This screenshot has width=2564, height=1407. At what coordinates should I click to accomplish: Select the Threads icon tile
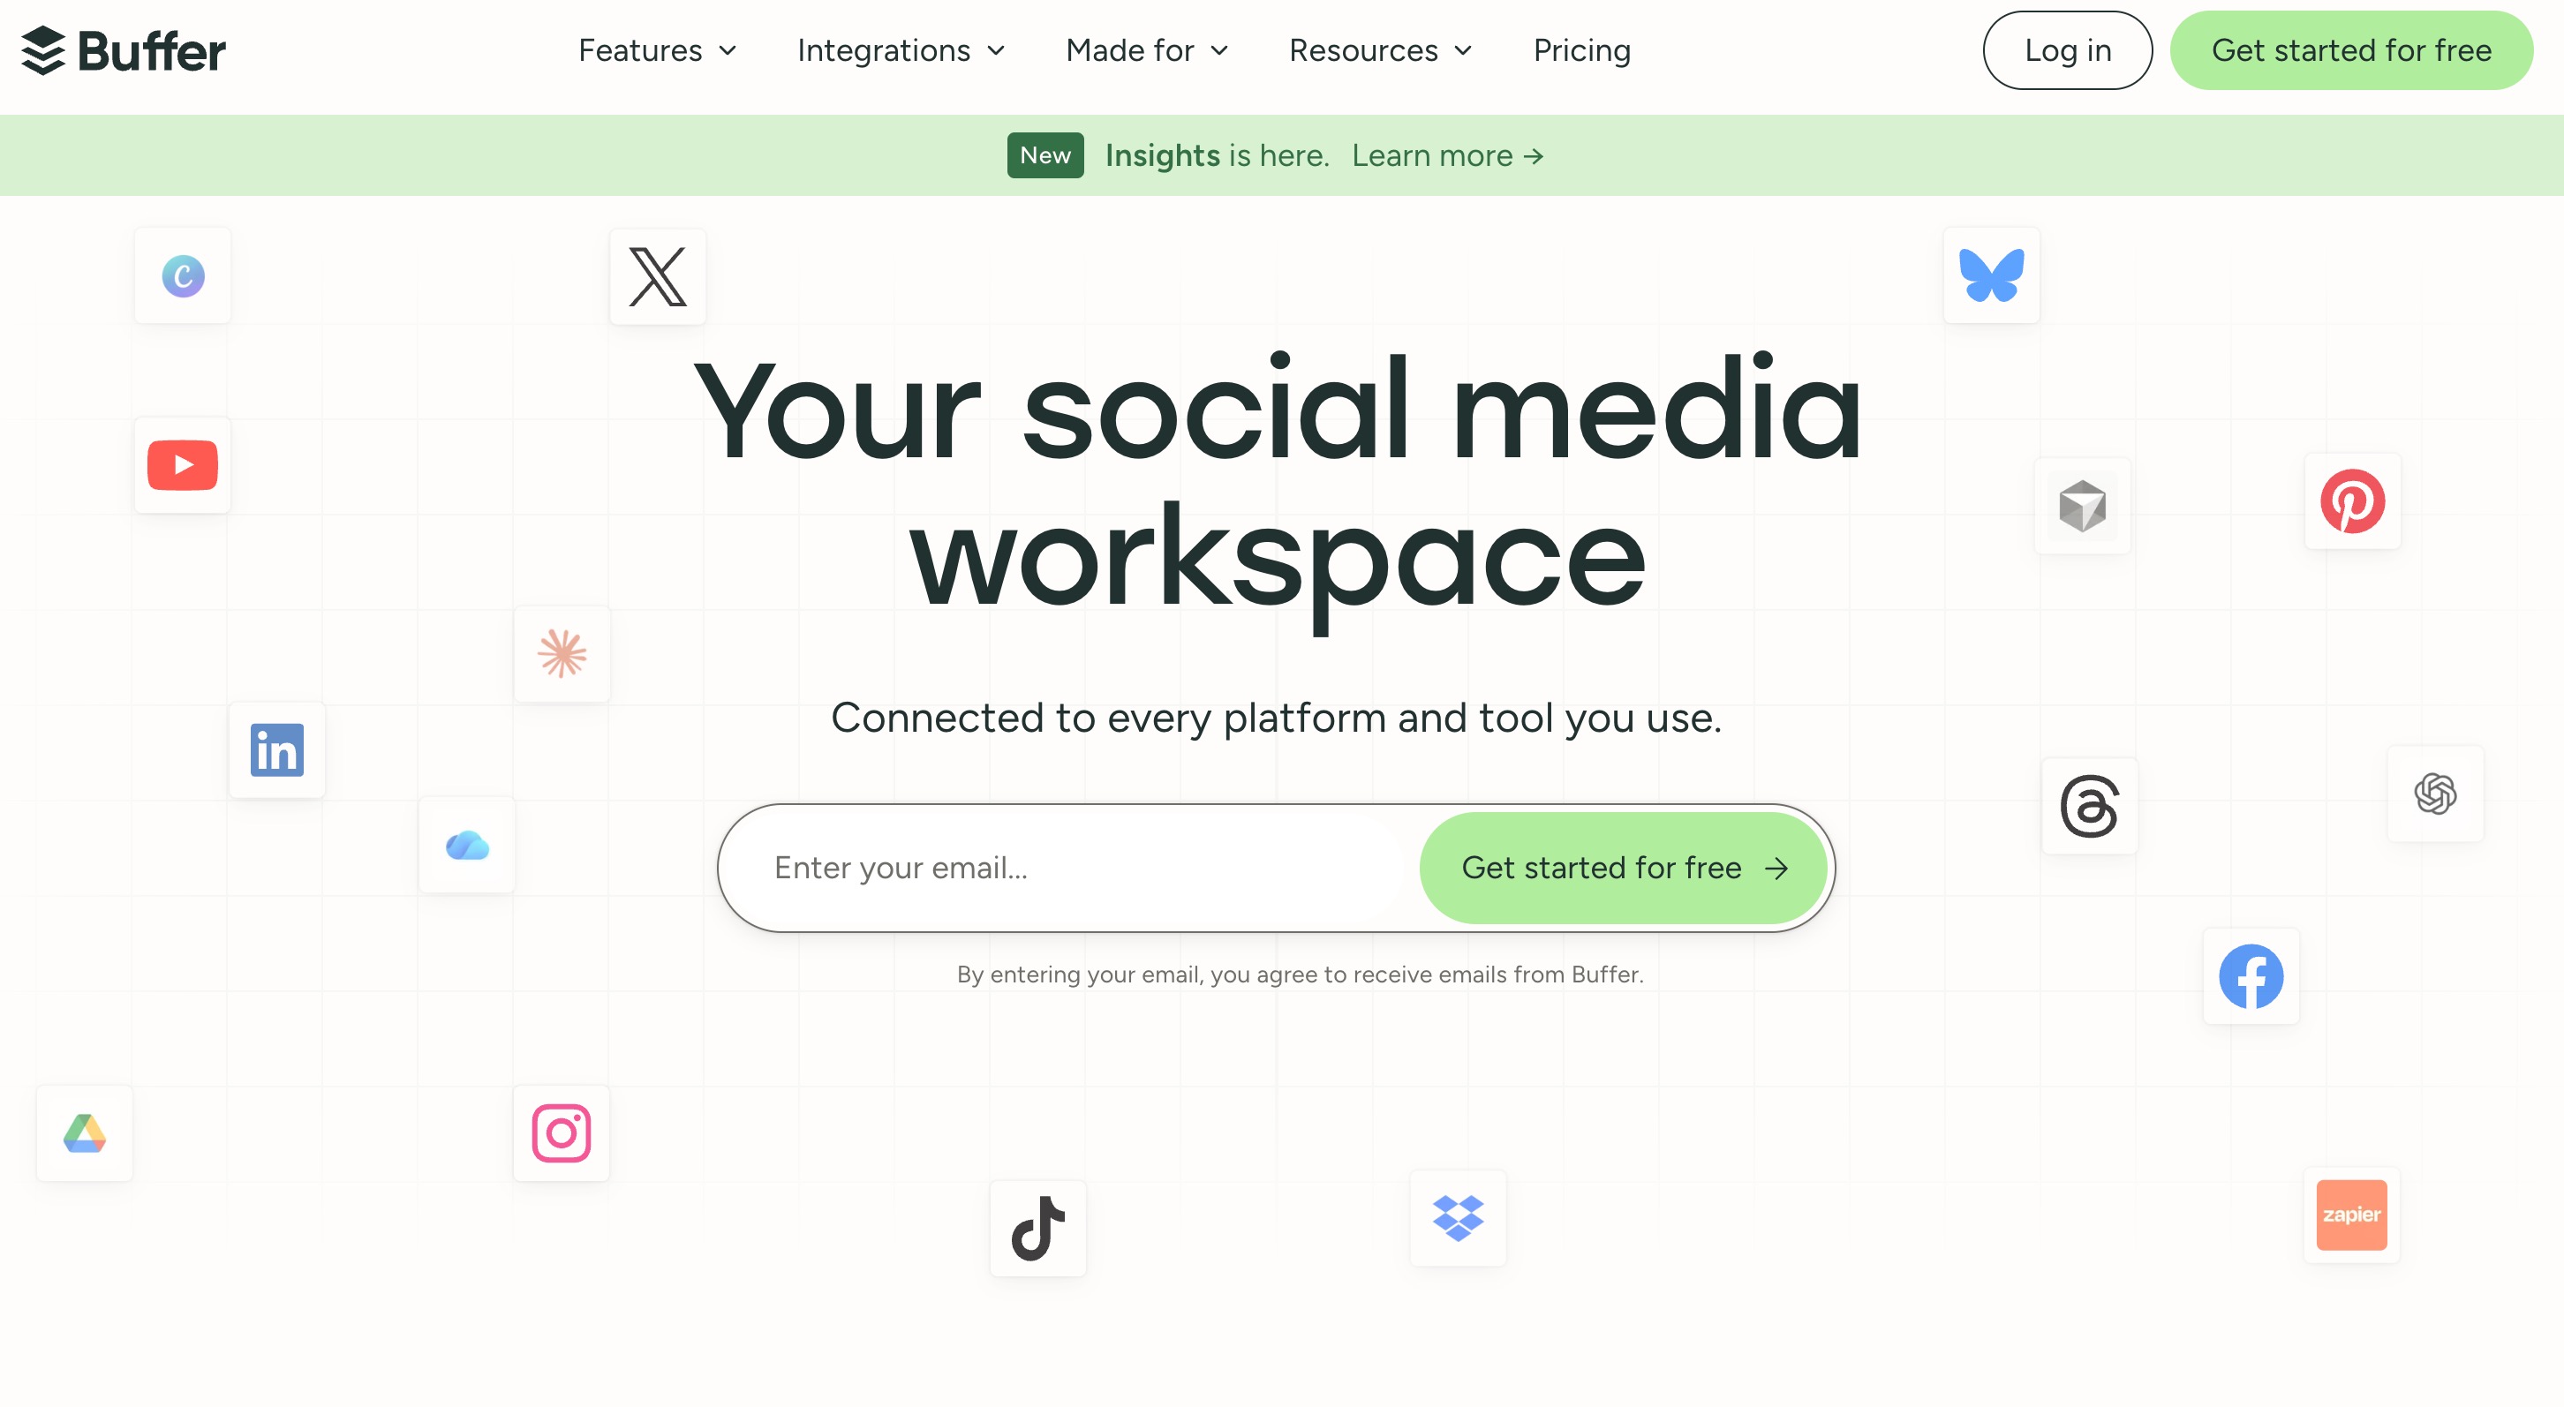(x=2089, y=806)
